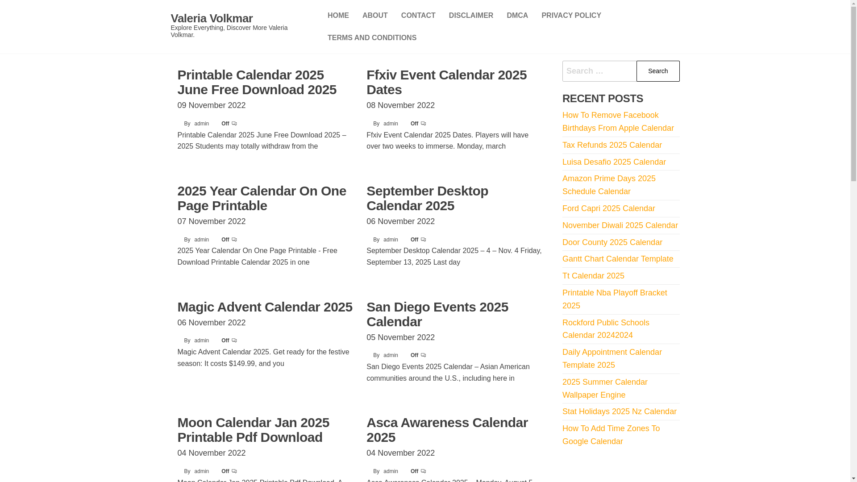Click the Valeria Volkmar site title
This screenshot has height=482, width=857.
click(x=212, y=18)
